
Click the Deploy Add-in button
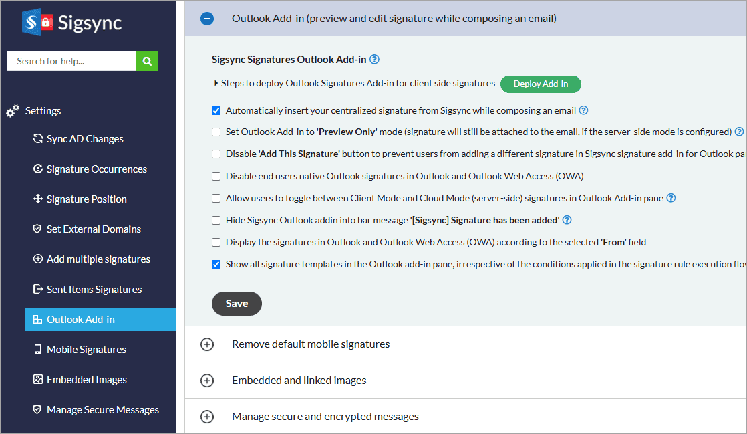tap(541, 84)
